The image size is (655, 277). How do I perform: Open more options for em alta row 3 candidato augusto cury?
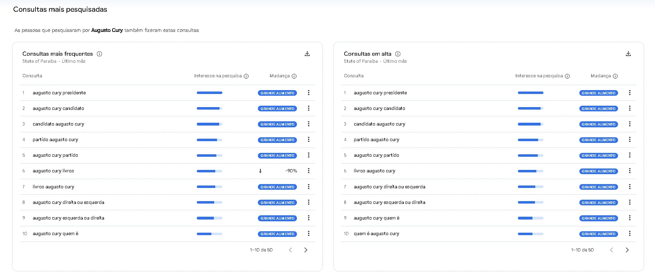630,124
